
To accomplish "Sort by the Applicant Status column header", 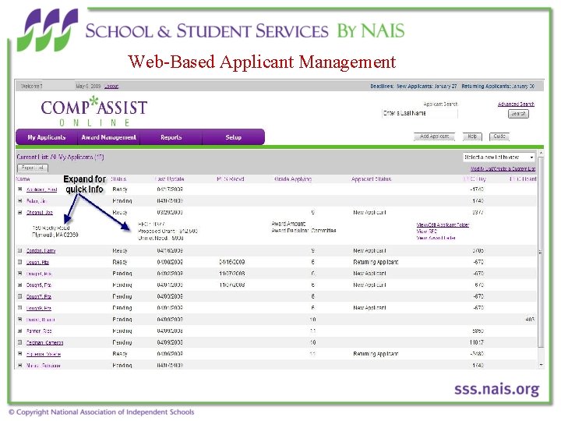I will pos(371,179).
